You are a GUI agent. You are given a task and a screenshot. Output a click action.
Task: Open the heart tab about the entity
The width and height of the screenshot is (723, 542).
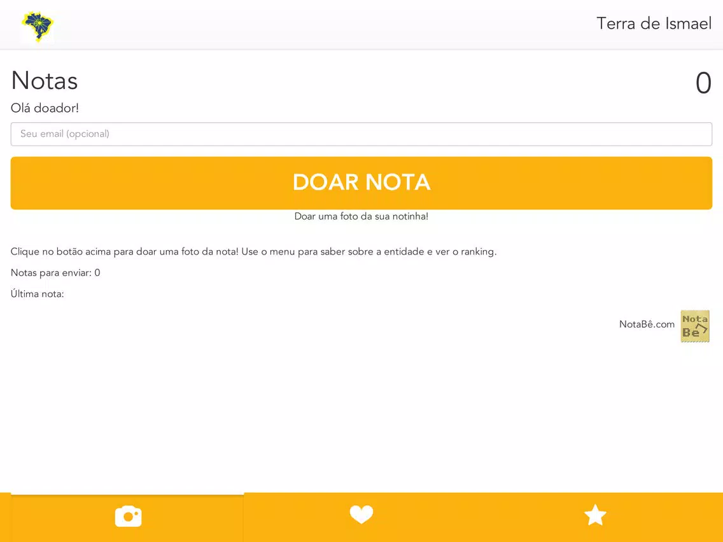(x=361, y=515)
